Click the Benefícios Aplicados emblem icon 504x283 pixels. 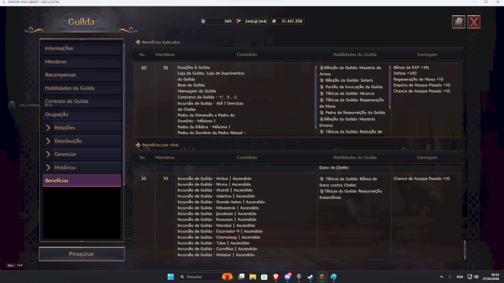138,42
